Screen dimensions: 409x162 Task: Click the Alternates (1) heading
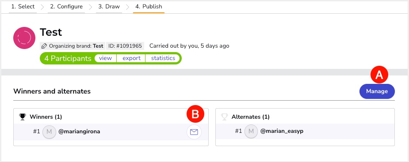[250, 117]
